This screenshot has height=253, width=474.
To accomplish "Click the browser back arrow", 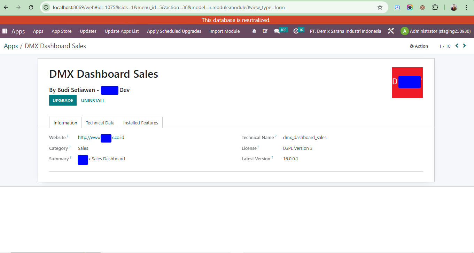I will click(6, 7).
